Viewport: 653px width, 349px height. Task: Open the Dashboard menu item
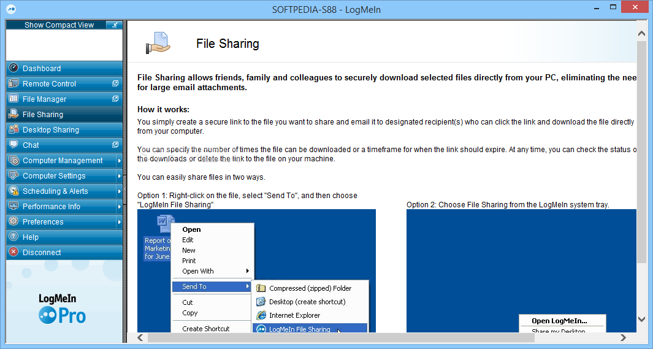pyautogui.click(x=64, y=68)
